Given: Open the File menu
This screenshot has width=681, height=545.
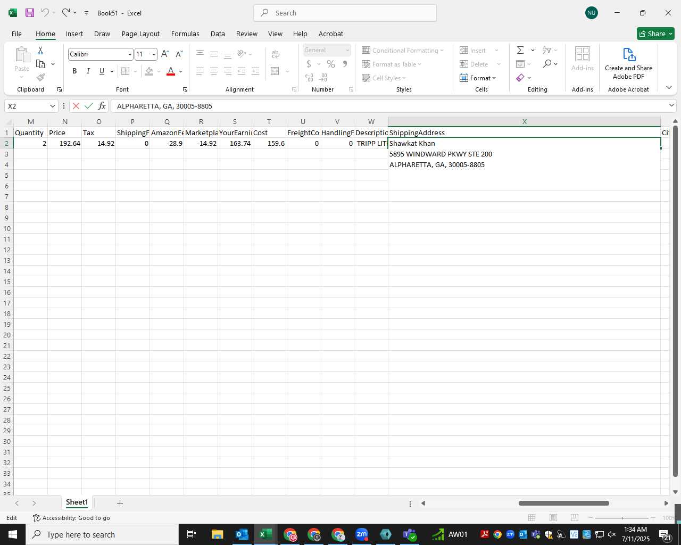Looking at the screenshot, I should point(16,34).
